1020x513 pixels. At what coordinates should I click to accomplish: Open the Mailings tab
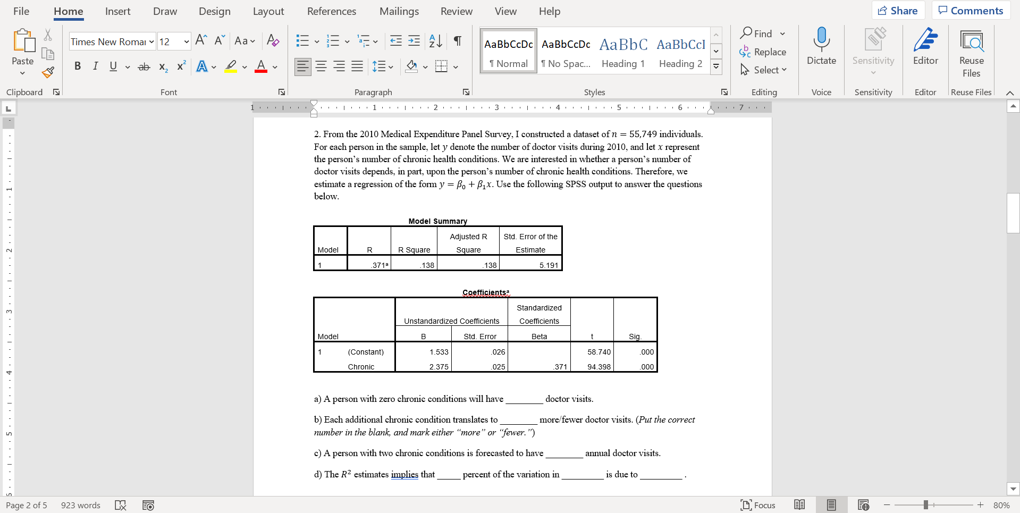pos(399,11)
